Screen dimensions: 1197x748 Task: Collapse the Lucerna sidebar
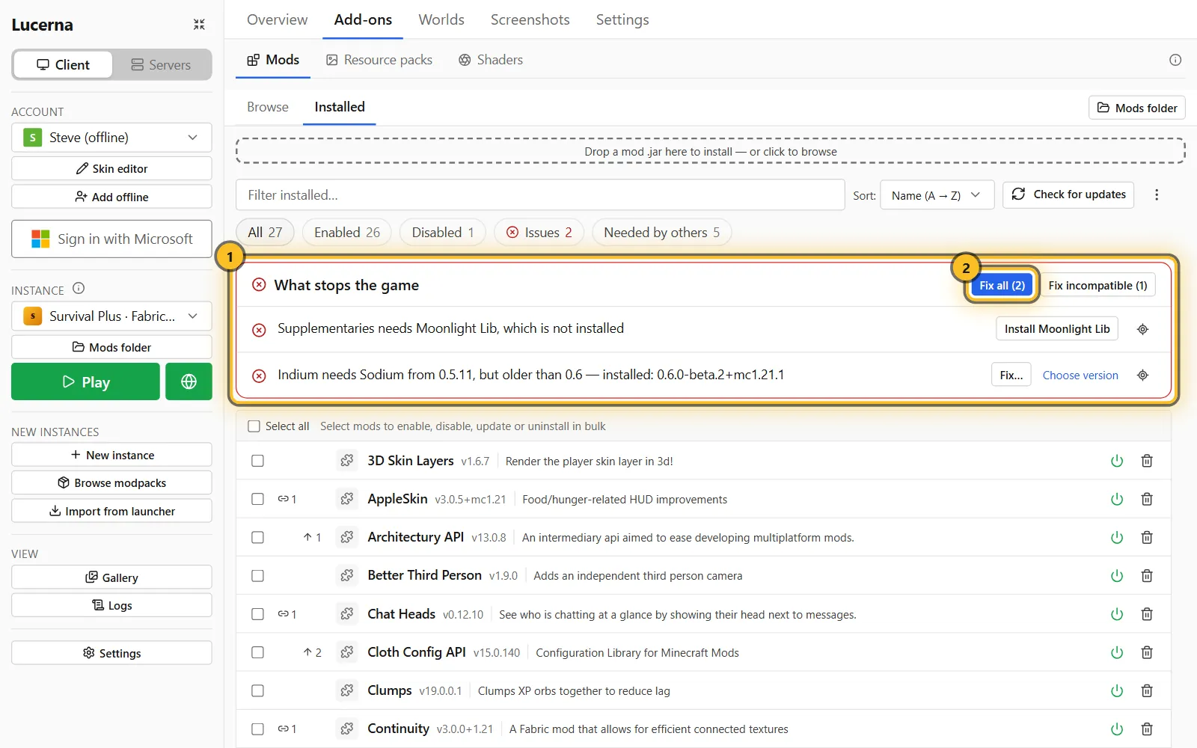point(199,25)
